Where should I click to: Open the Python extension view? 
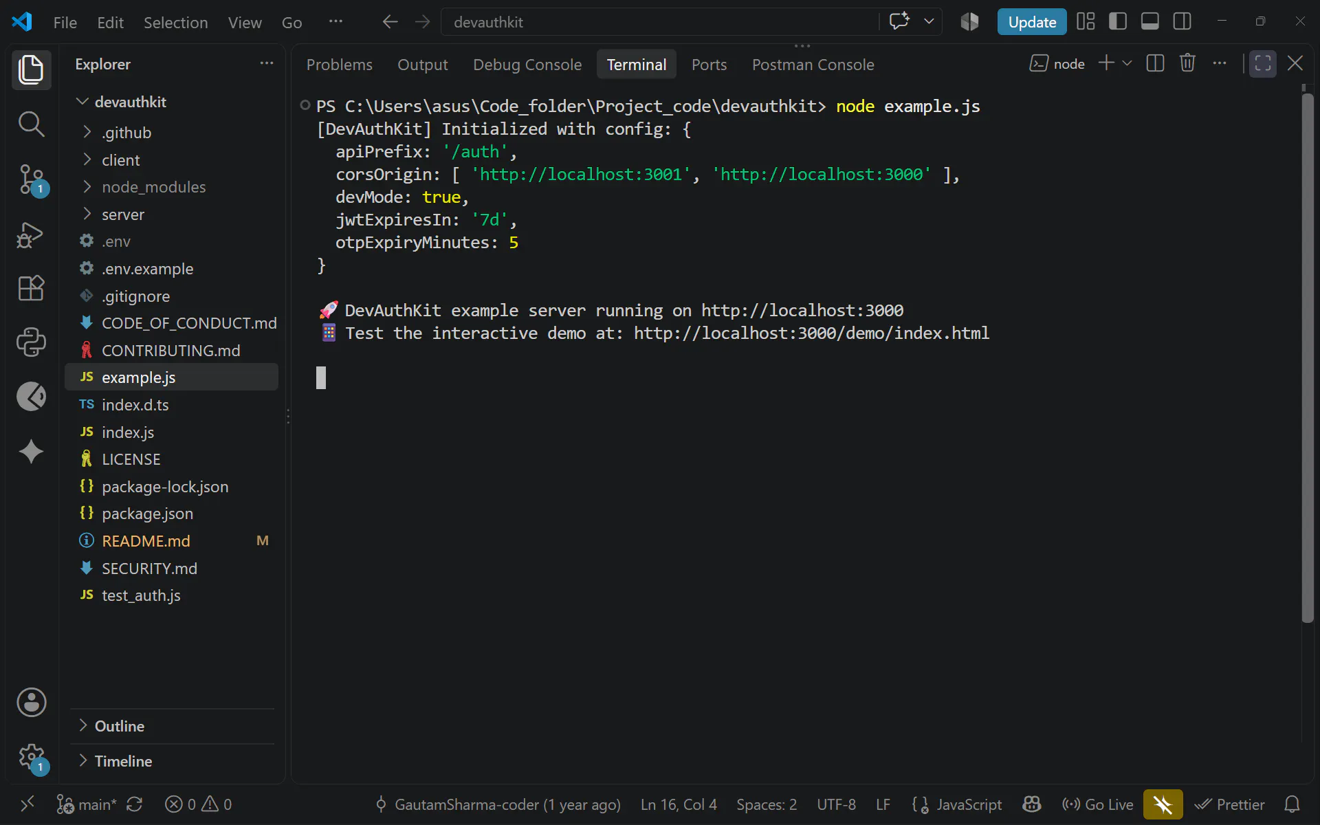click(31, 342)
